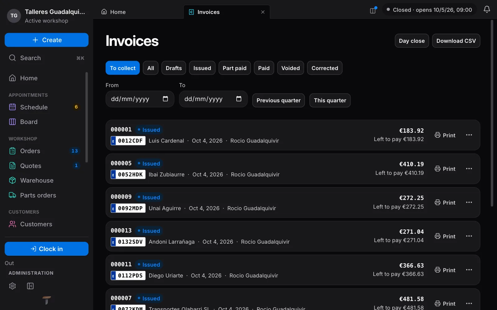Print invoice 000009
Viewport: 497px width, 310px height.
pyautogui.click(x=445, y=202)
